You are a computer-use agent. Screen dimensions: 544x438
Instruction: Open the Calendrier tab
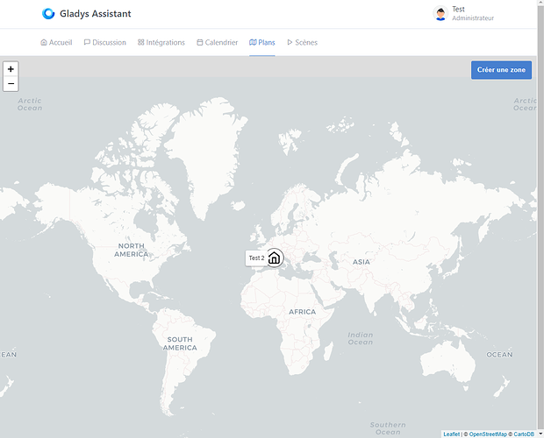[217, 42]
